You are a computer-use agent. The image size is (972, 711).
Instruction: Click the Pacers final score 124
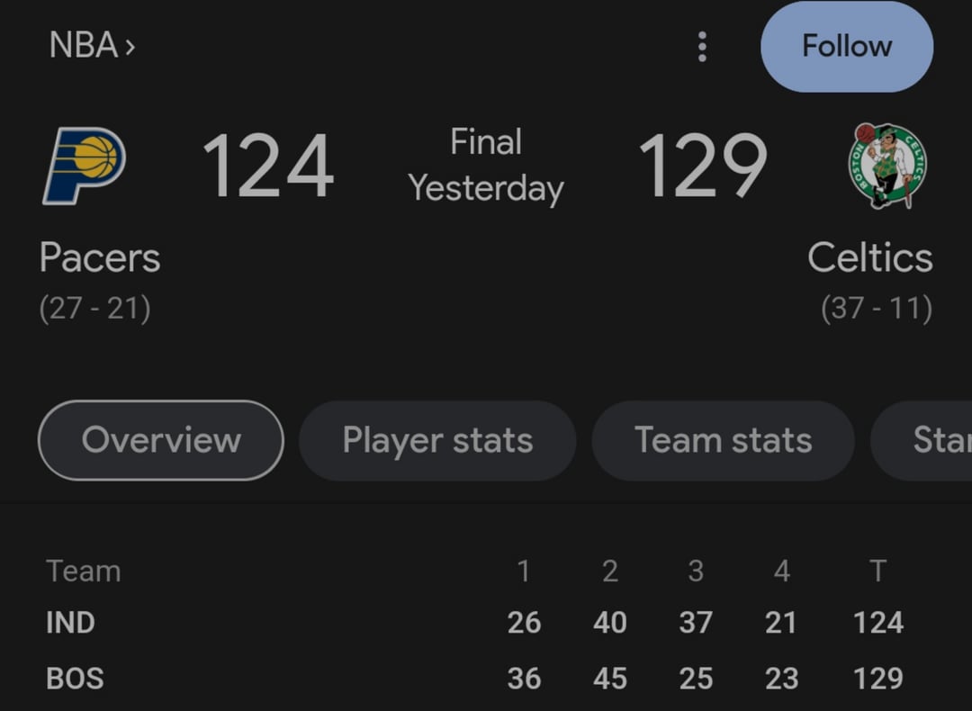click(268, 166)
